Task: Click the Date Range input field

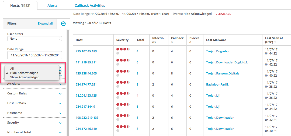Action: click(34, 55)
